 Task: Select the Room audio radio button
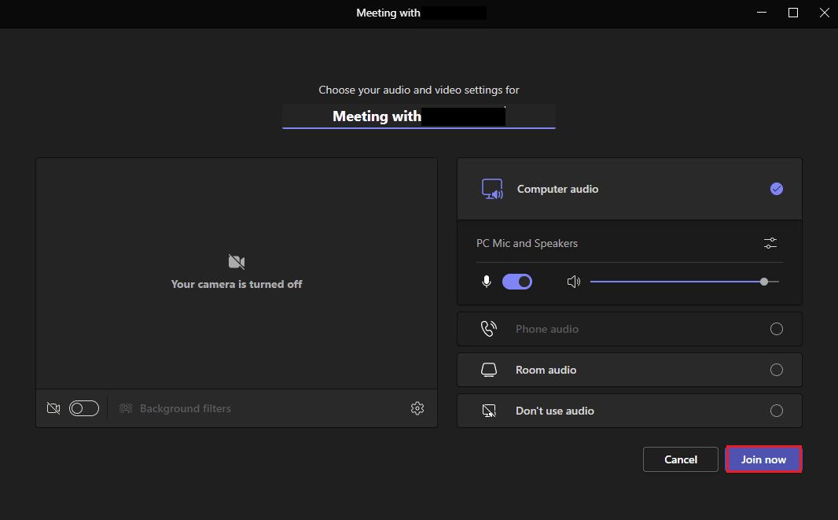[x=777, y=370]
